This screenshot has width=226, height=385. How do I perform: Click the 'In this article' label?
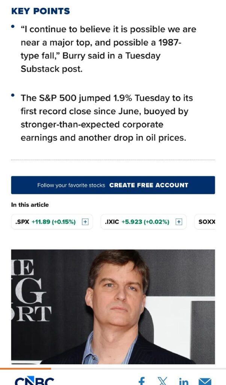pyautogui.click(x=30, y=205)
